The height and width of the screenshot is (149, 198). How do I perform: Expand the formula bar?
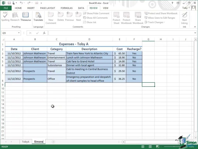tap(195, 33)
